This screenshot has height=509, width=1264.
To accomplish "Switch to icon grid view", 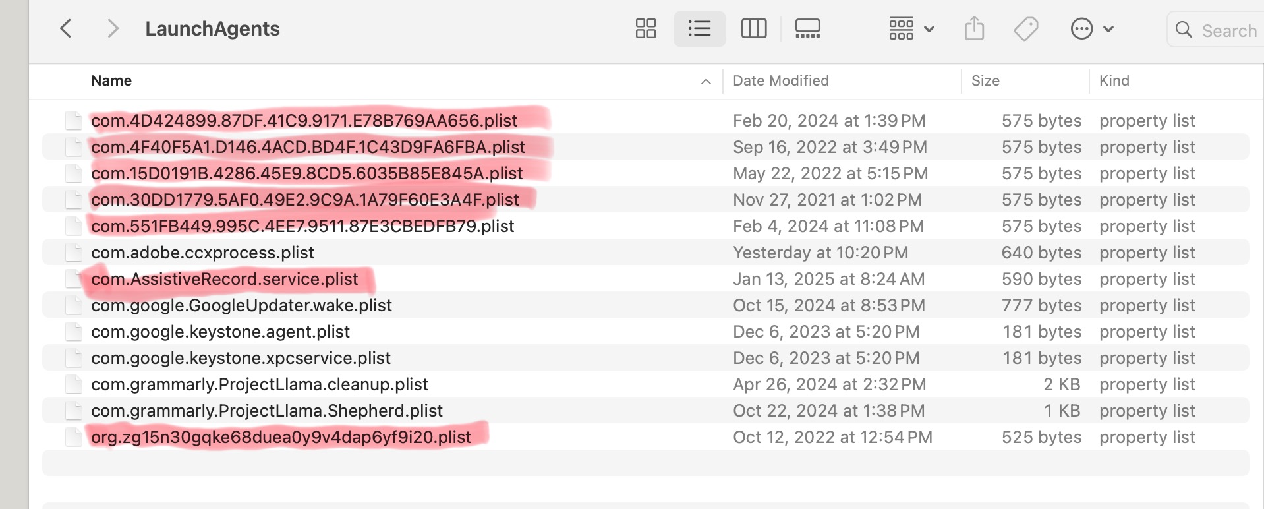I will pos(645,28).
